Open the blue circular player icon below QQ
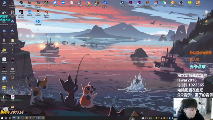The image size is (213, 120). tap(38, 22)
